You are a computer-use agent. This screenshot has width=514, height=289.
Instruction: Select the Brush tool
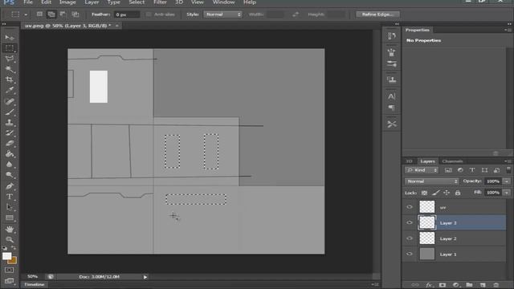click(9, 112)
